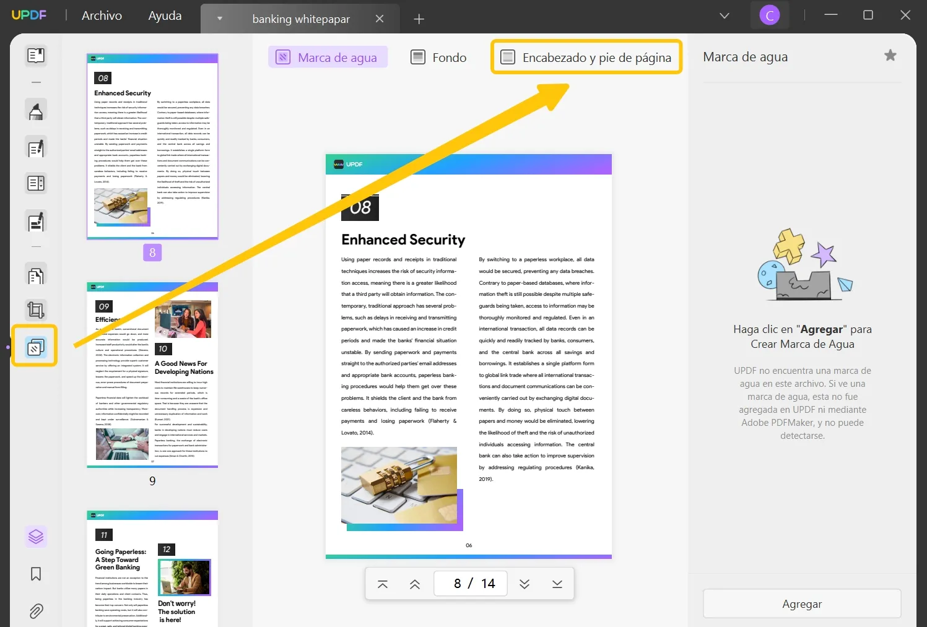The image size is (927, 627).
Task: Select the Marca de agua tab
Action: (x=328, y=57)
